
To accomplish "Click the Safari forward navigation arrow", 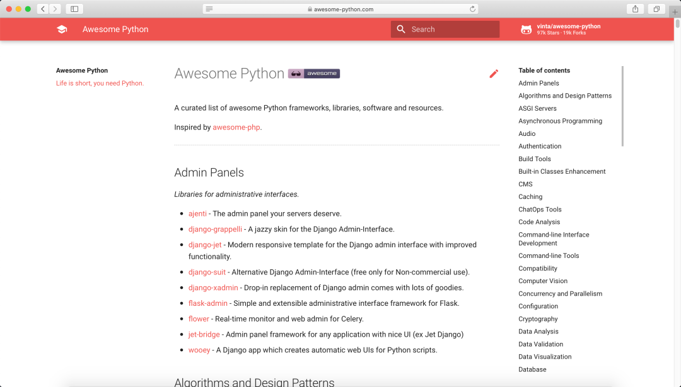I will [55, 9].
